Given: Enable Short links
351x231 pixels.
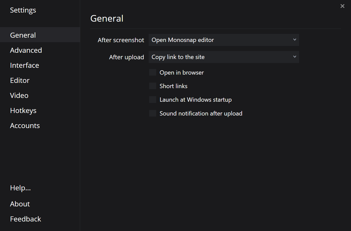Looking at the screenshot, I should 153,86.
